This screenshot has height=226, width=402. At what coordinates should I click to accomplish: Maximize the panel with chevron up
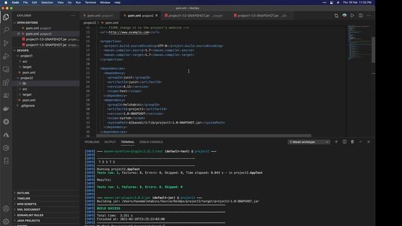(361, 142)
